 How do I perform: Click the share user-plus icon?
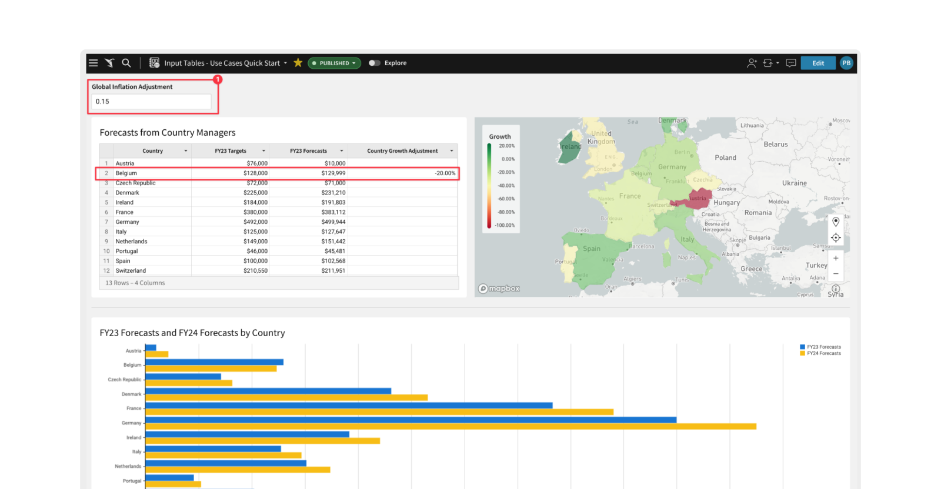[x=752, y=63]
